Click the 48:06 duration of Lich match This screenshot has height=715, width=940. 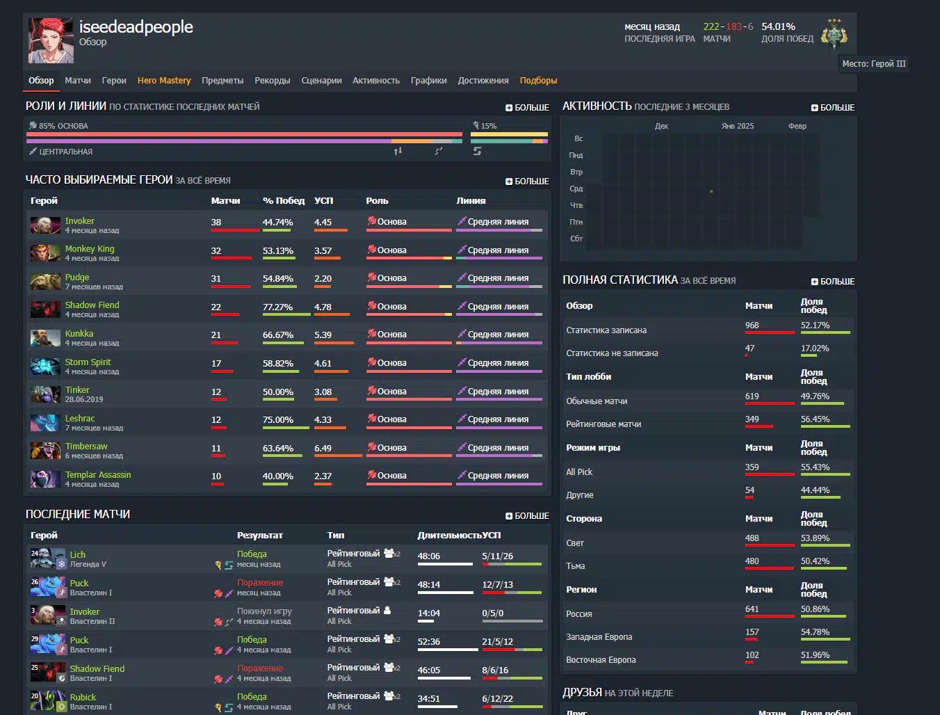click(x=429, y=556)
